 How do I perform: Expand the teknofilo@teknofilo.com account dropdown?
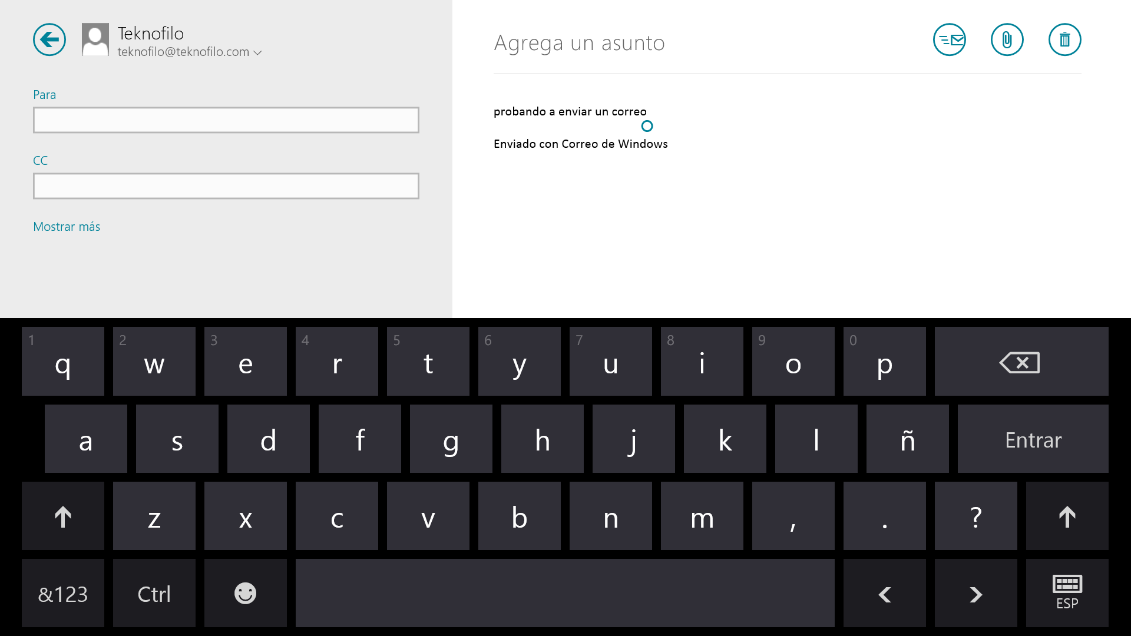click(257, 52)
